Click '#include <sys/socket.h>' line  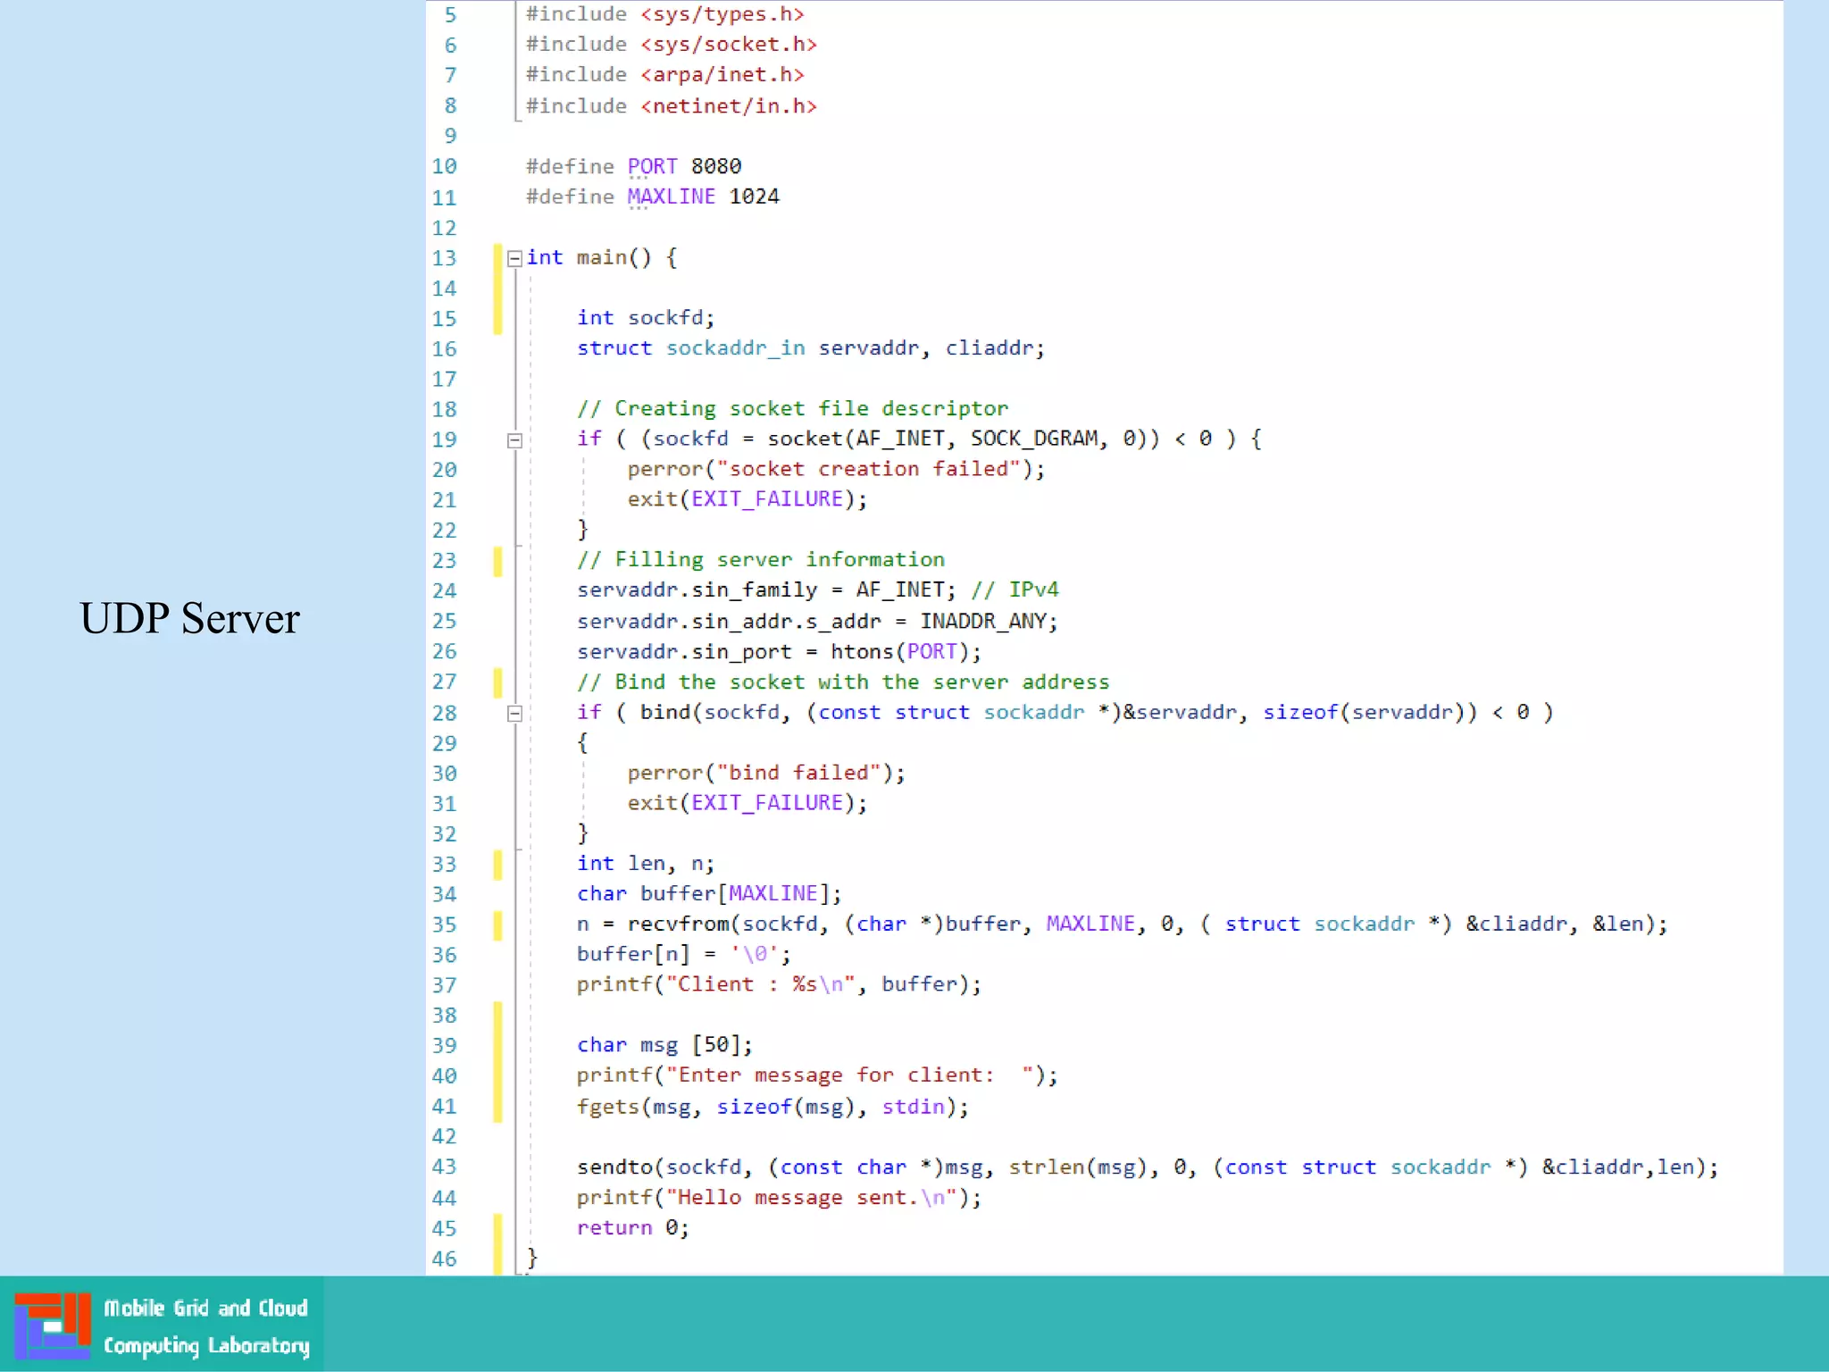[x=671, y=45]
